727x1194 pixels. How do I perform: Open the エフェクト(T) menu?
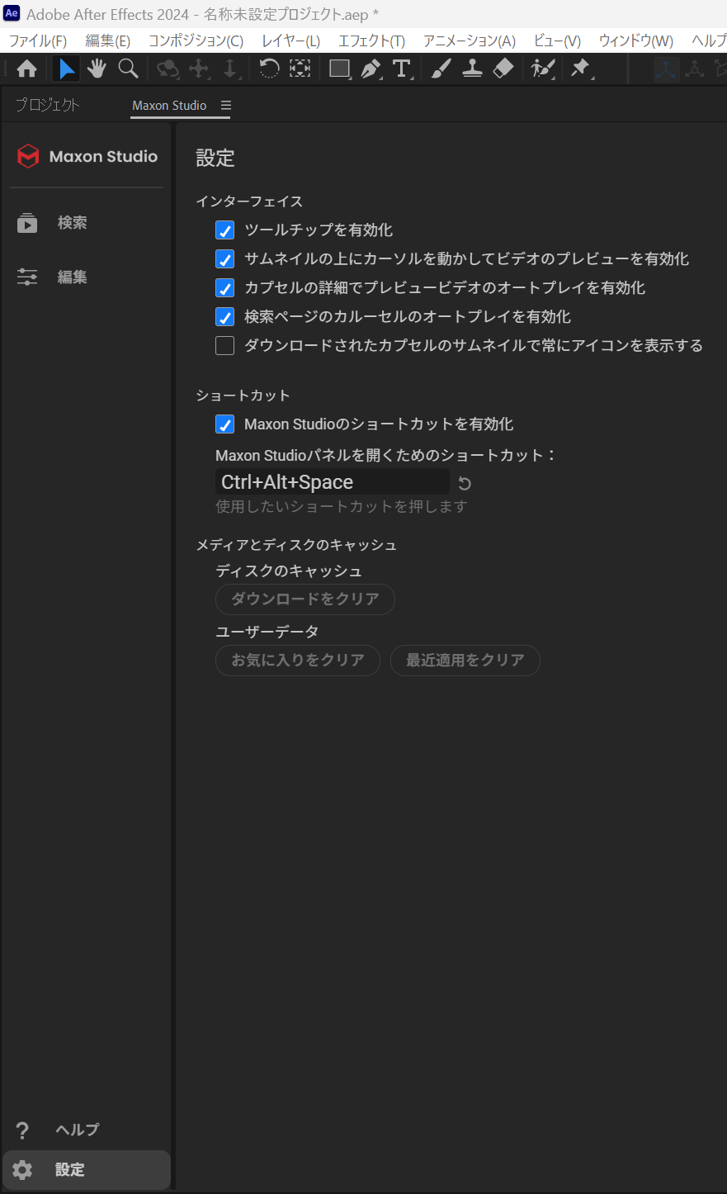371,40
